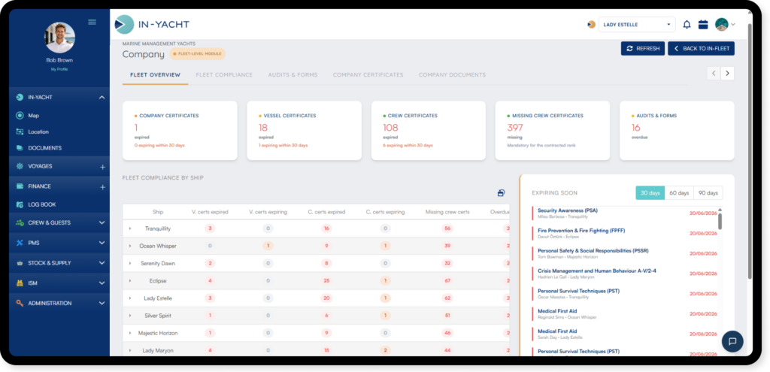Viewport: 770px width, 372px height.
Task: Switch to AUDITS & FORMS tab
Action: coord(293,75)
